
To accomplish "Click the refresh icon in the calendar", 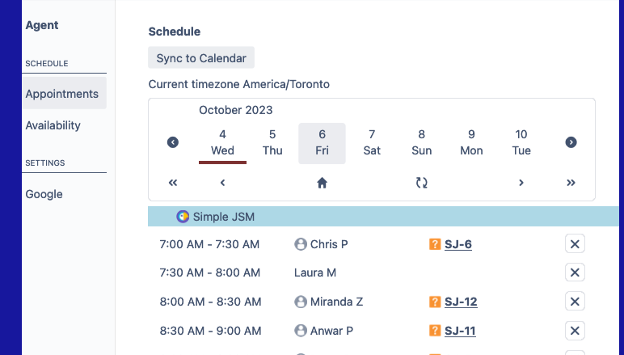I will pos(421,183).
